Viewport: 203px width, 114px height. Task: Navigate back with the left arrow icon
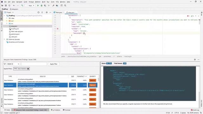[x=14, y=6]
